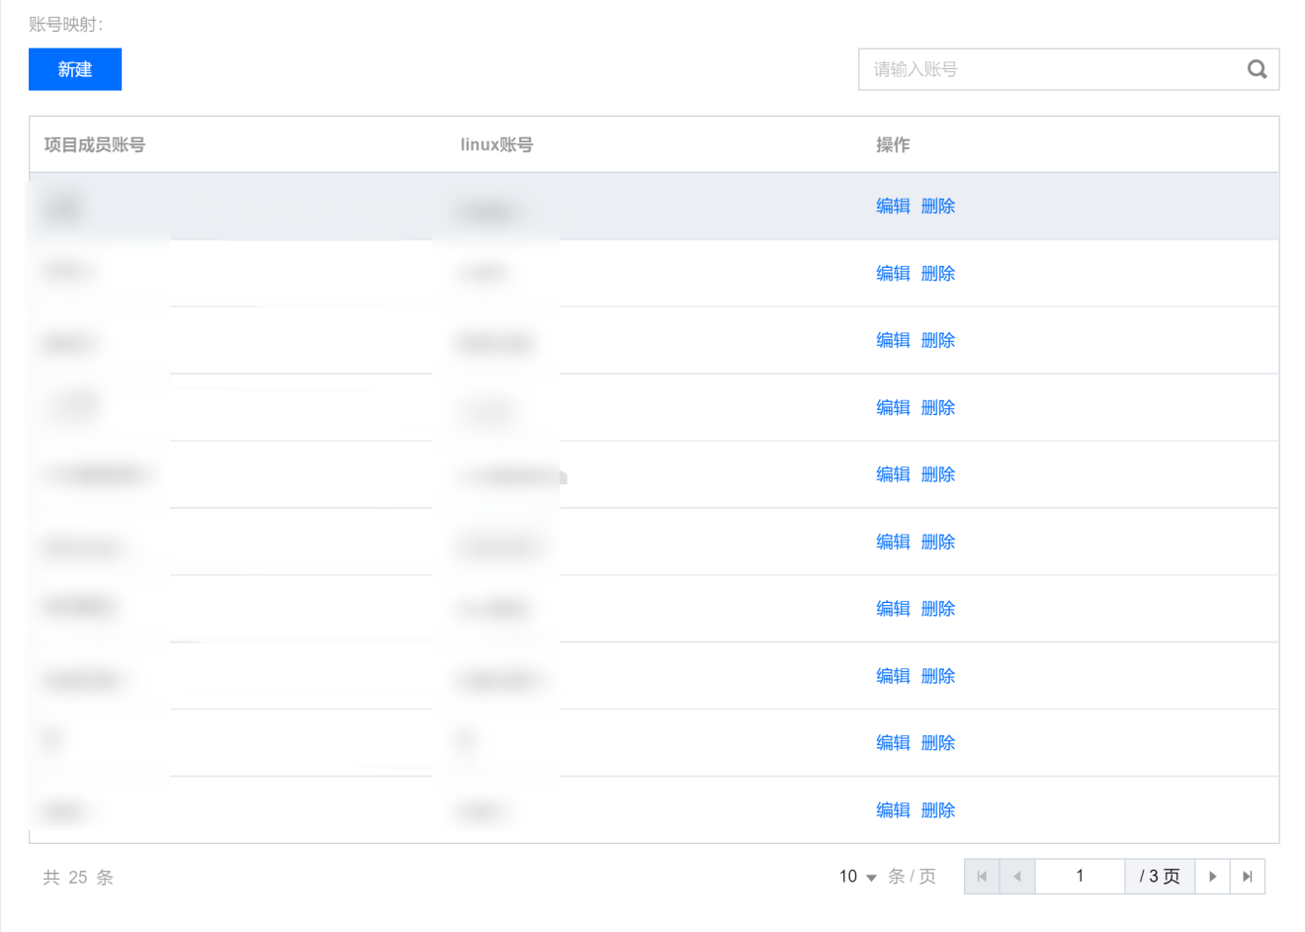This screenshot has width=1305, height=932.
Task: Click 编辑 in the sixth row
Action: coord(893,542)
